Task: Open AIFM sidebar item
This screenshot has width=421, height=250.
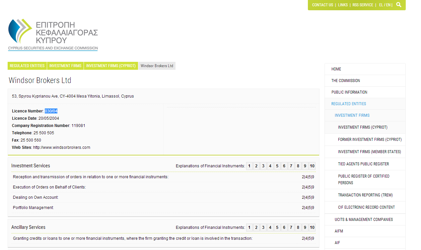Action: coord(365,231)
